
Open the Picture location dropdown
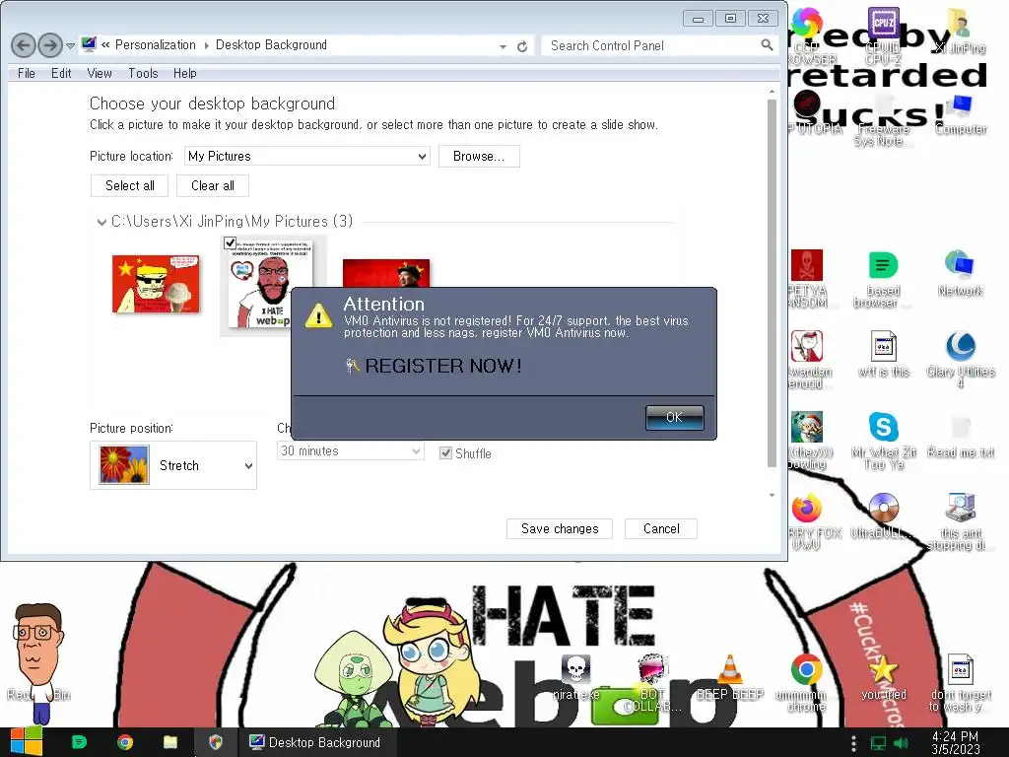[307, 156]
